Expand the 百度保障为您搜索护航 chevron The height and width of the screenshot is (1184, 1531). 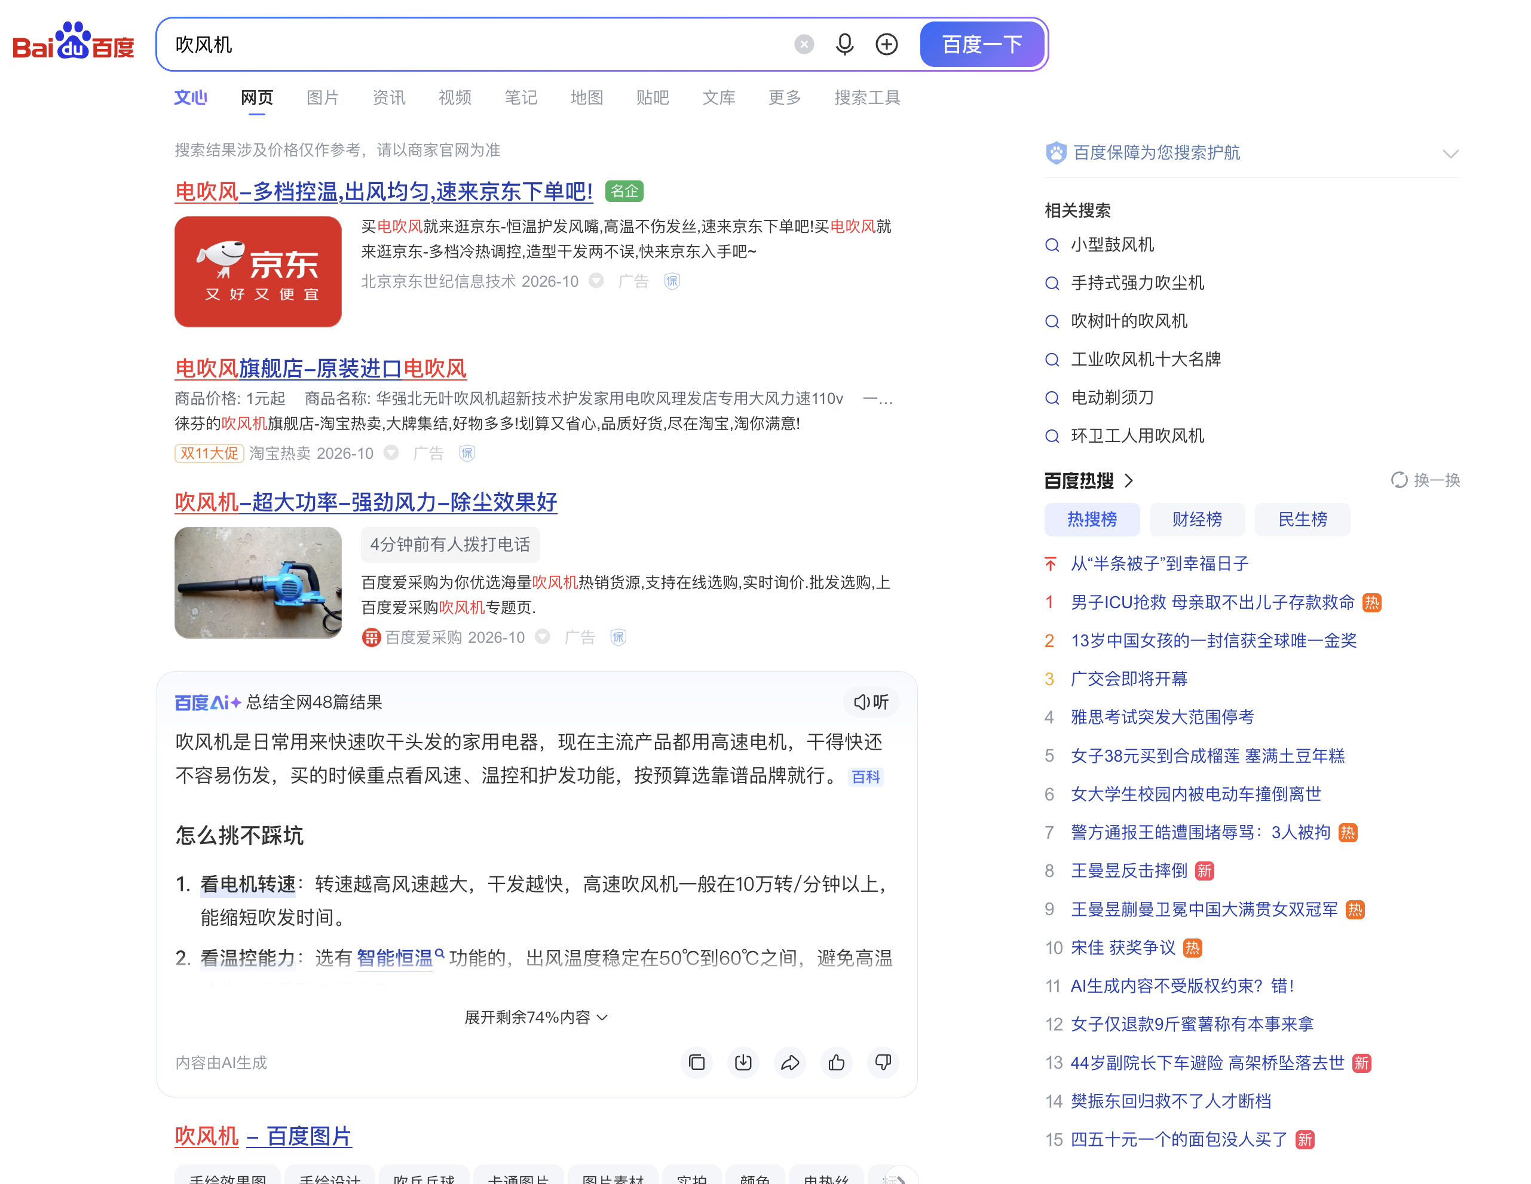(x=1450, y=154)
